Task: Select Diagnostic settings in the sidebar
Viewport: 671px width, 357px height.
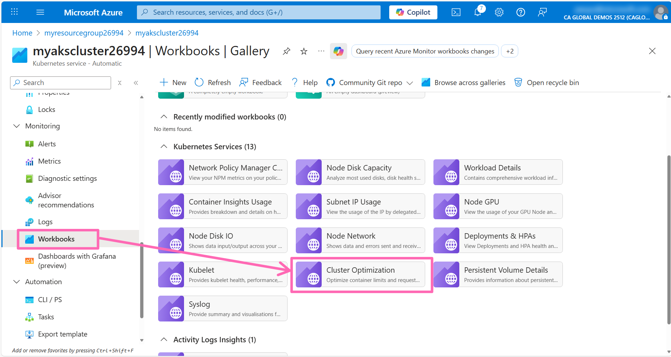Action: tap(67, 179)
